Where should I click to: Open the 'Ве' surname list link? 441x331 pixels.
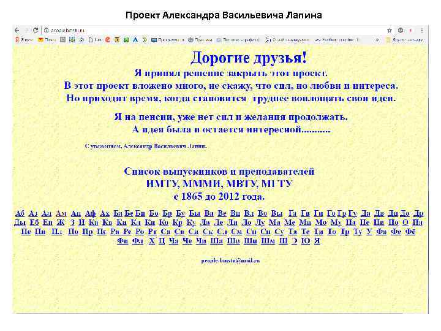coord(222,213)
